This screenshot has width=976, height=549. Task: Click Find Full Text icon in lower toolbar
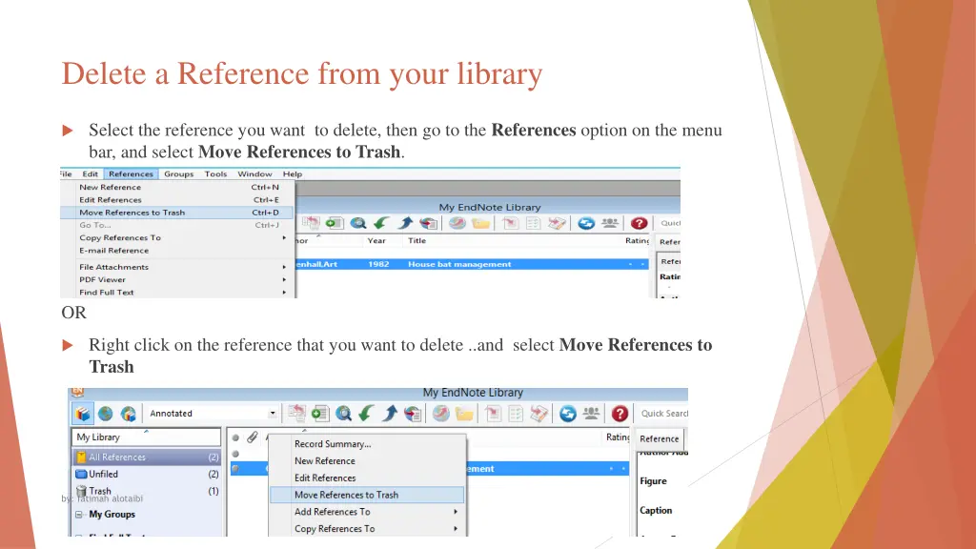412,413
